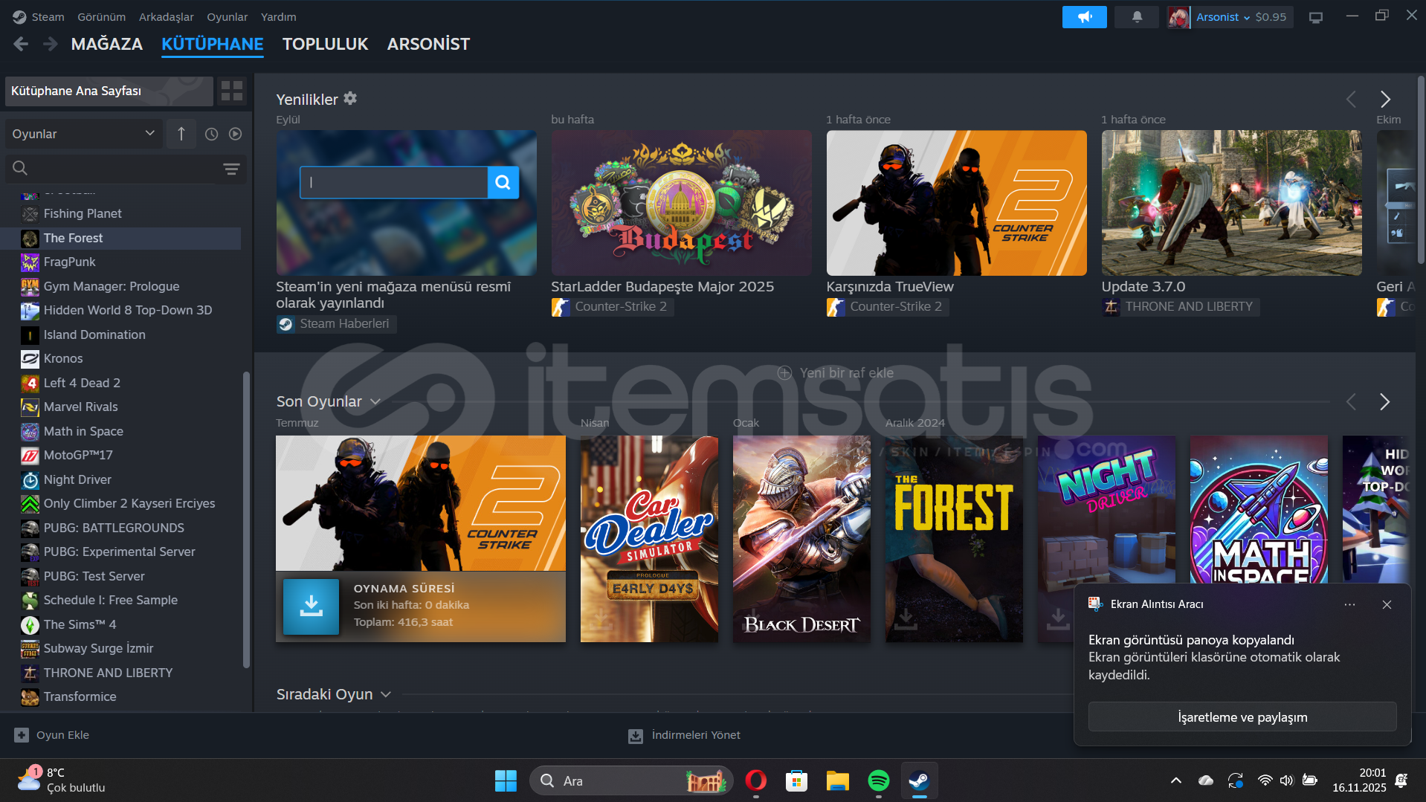Open the Yenilikler settings gear

(350, 98)
